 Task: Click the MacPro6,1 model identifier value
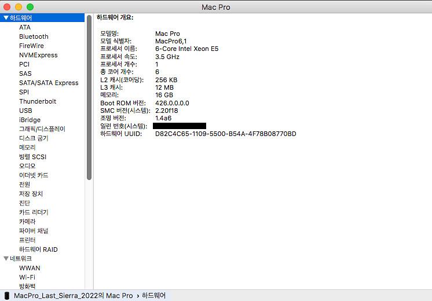tap(171, 41)
